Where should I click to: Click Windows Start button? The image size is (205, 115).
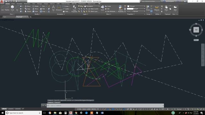click(3, 113)
